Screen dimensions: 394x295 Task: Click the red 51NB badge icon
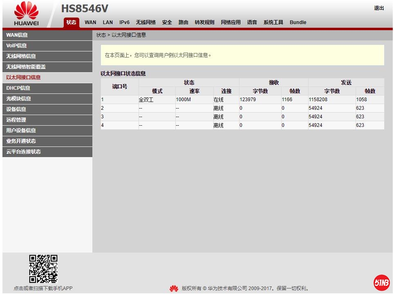pyautogui.click(x=381, y=282)
